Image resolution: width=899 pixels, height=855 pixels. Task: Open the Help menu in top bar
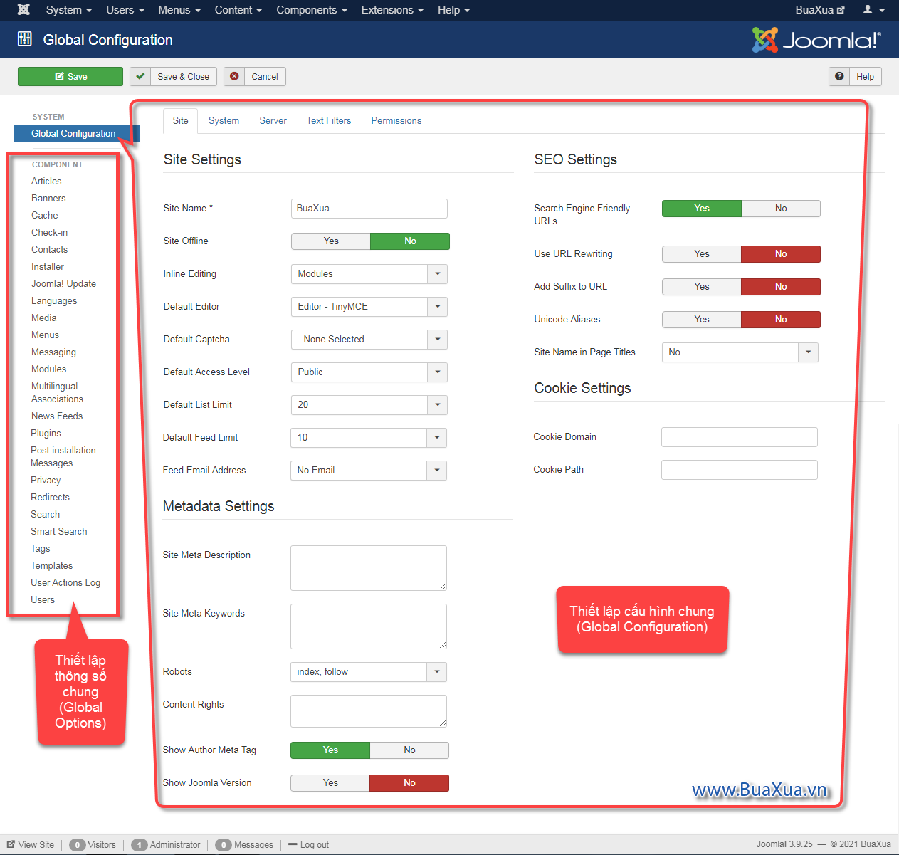(453, 10)
